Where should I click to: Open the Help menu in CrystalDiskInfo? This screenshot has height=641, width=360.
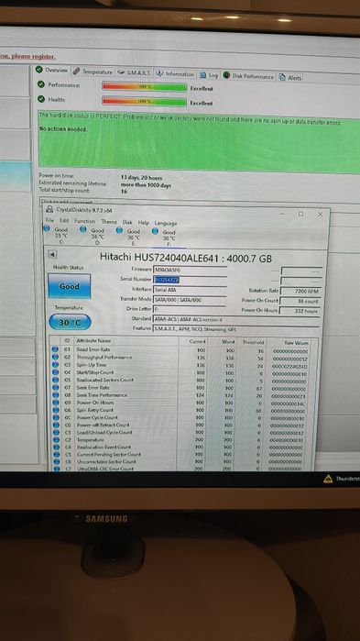[x=143, y=223]
